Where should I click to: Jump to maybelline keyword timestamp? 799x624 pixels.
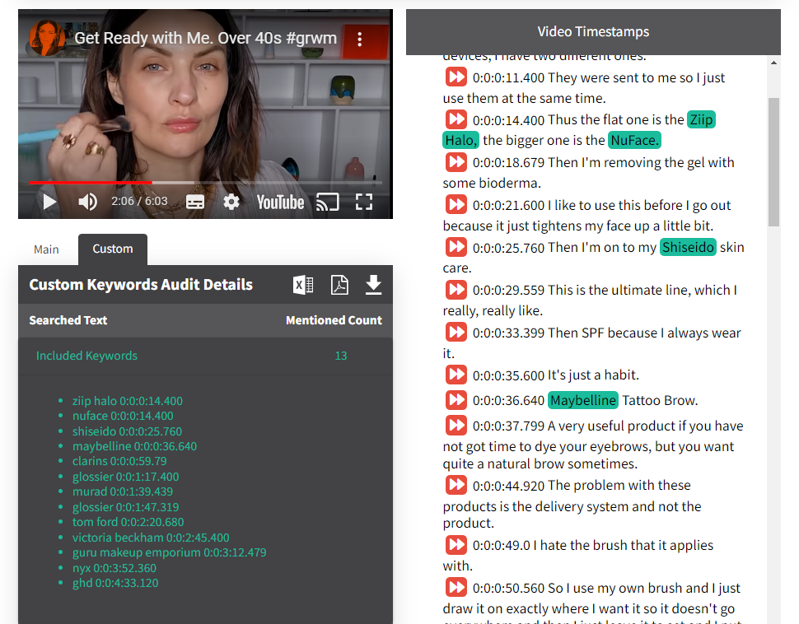pos(134,446)
